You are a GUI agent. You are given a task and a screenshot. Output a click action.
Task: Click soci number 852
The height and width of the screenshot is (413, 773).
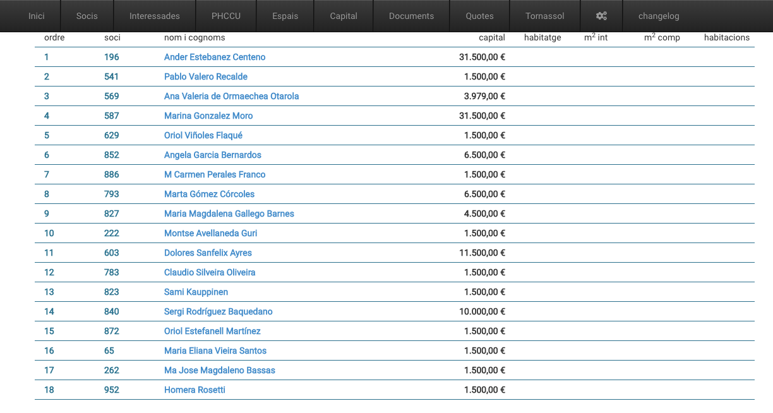[x=112, y=155]
